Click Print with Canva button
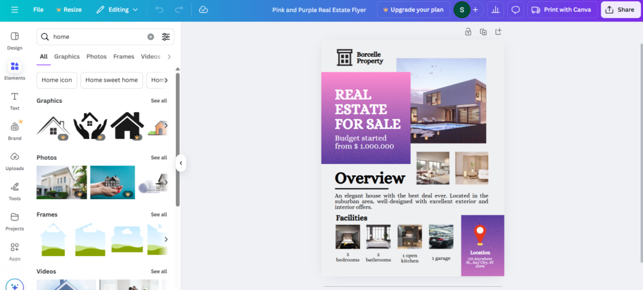 click(x=562, y=10)
